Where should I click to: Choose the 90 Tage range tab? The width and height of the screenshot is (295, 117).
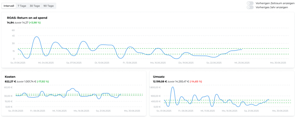(x=48, y=6)
